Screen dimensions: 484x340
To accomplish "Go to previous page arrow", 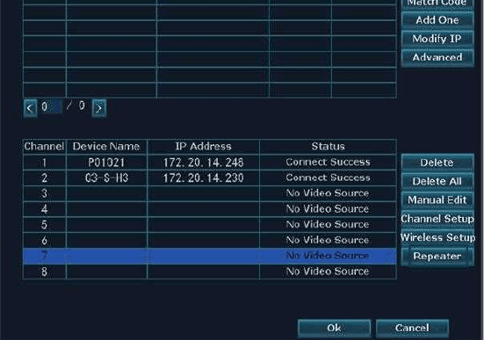I will pos(30,108).
